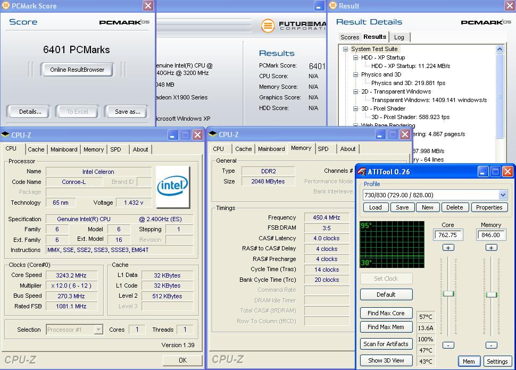Open Cache tab in Memory CPU-Z window
This screenshot has height=370, width=516.
coord(244,149)
